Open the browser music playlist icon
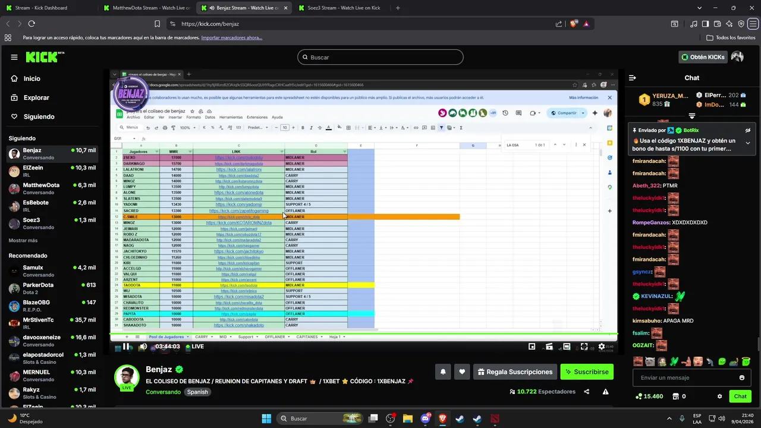This screenshot has width=761, height=428. tap(694, 24)
